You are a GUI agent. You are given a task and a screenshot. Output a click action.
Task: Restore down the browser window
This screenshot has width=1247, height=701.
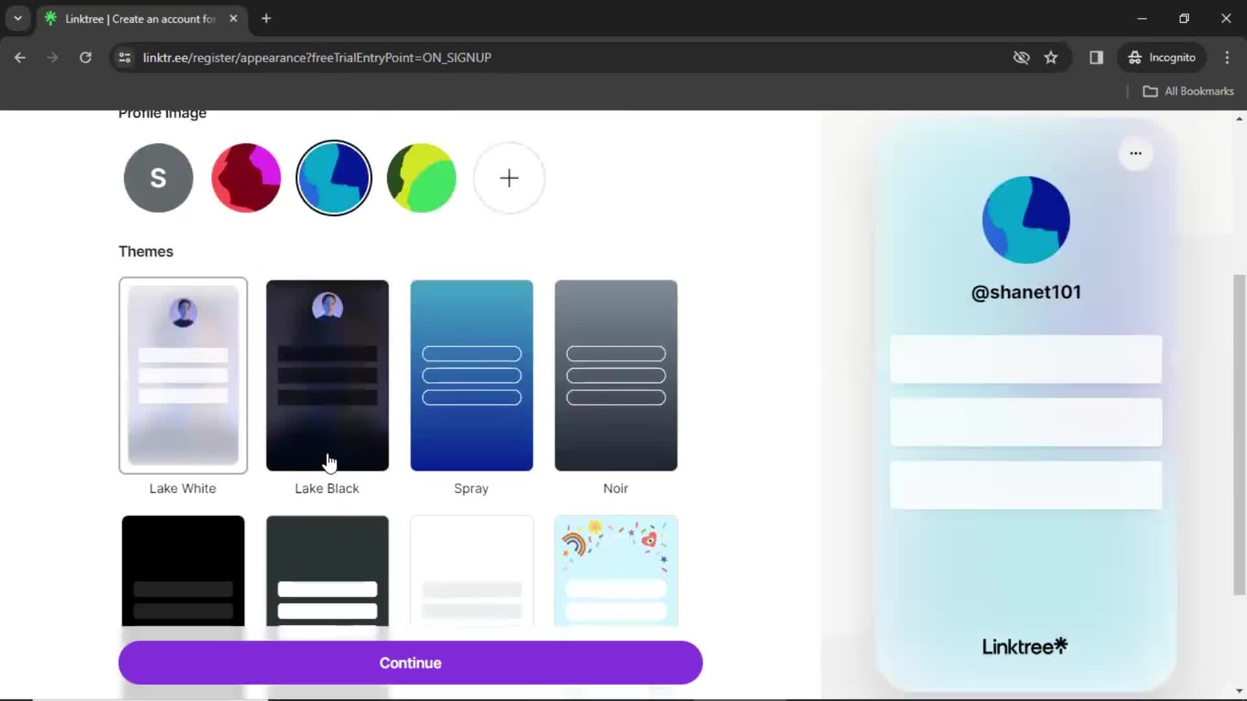(x=1184, y=19)
